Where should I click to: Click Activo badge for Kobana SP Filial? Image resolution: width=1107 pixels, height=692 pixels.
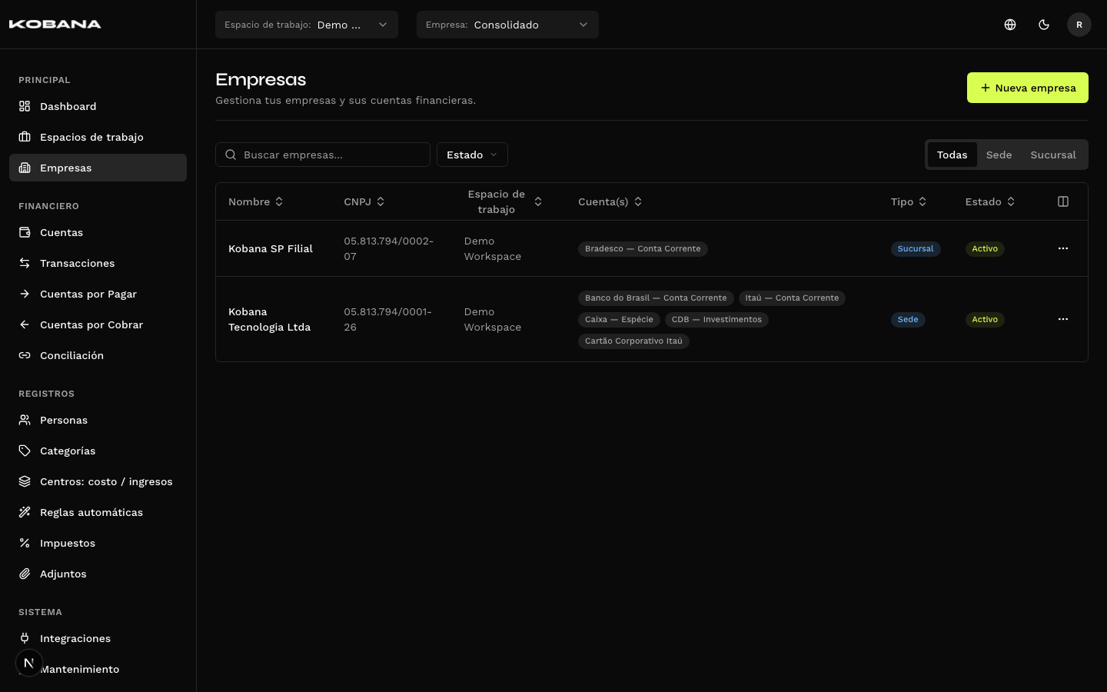(985, 248)
